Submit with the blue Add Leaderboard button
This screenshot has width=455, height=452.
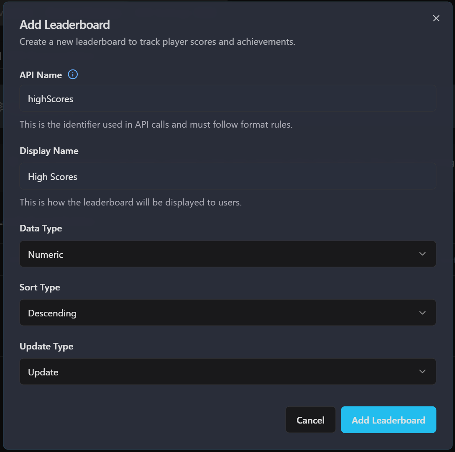point(389,420)
